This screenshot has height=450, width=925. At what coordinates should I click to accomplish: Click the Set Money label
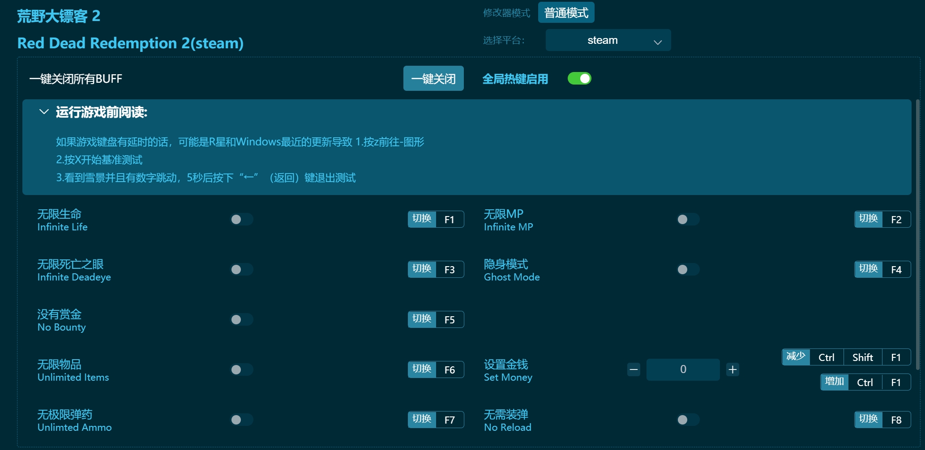coord(508,377)
